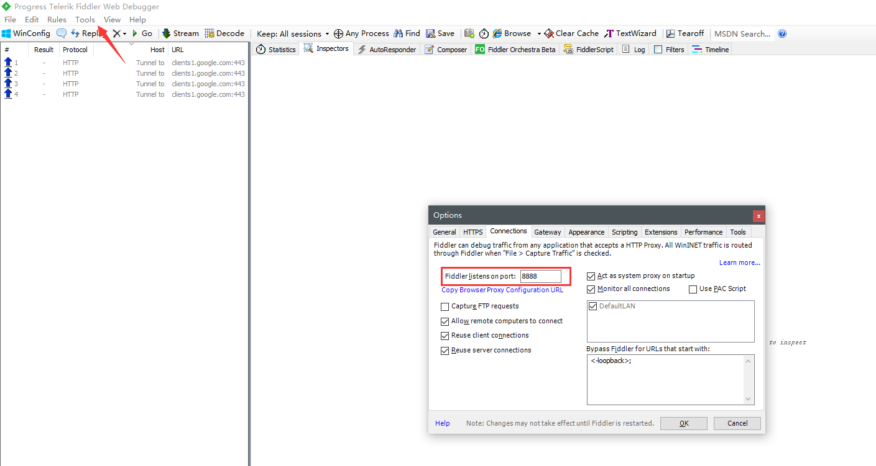Click OK in Options dialog
The width and height of the screenshot is (876, 466).
tap(684, 423)
